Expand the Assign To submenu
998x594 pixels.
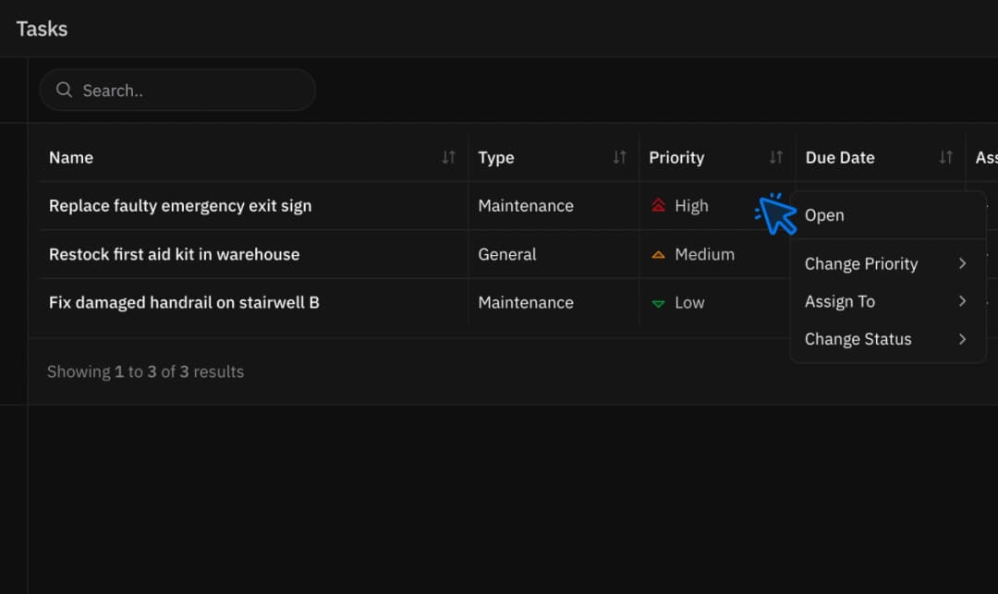pyautogui.click(x=962, y=301)
